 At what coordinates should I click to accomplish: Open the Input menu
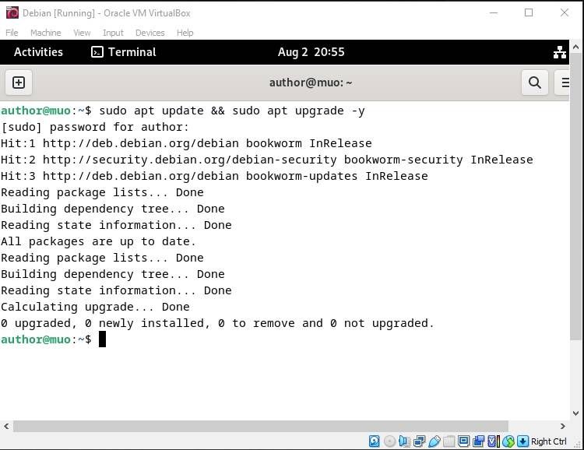113,33
